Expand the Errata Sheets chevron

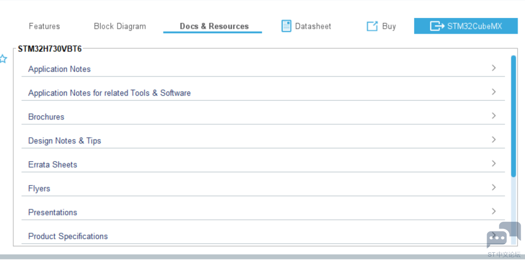click(x=493, y=164)
